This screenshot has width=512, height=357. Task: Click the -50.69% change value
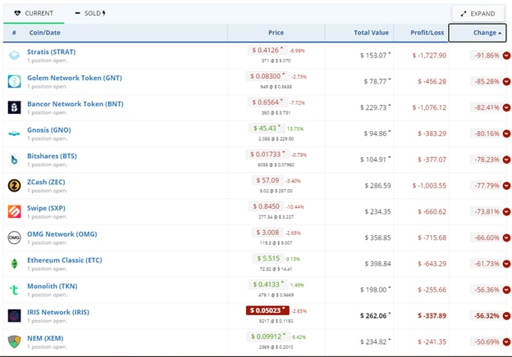(x=487, y=342)
